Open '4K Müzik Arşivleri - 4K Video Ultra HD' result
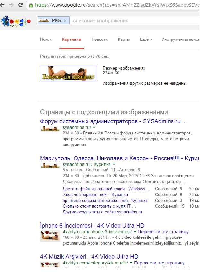Image resolution: width=203 pixels, height=276 pixels. pyautogui.click(x=89, y=257)
